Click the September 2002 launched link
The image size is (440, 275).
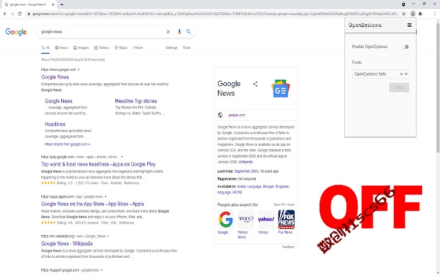(x=247, y=171)
